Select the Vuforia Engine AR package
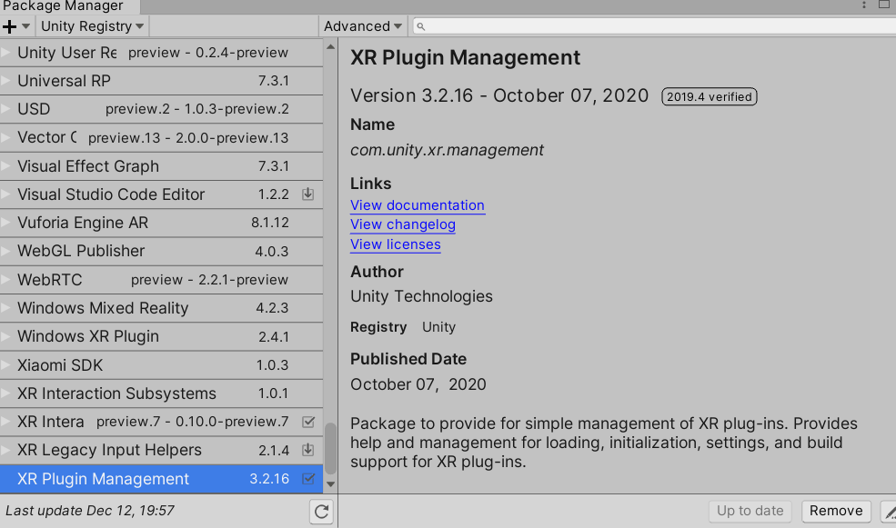Viewport: 896px width, 528px height. pyautogui.click(x=161, y=223)
